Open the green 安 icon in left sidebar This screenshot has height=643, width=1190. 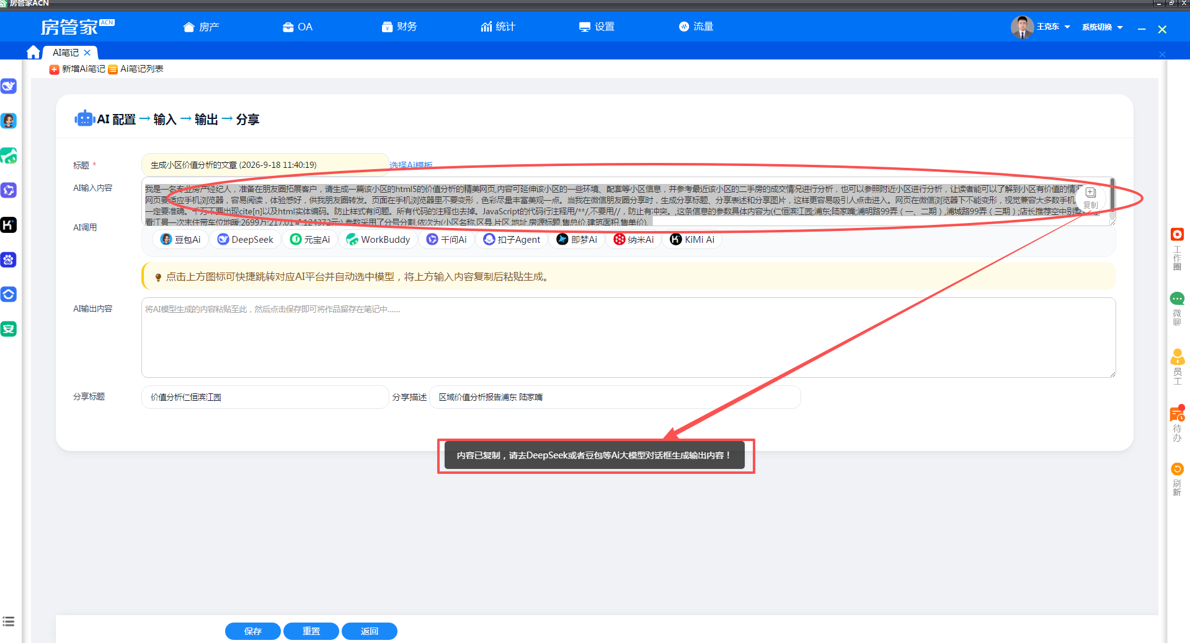9,329
